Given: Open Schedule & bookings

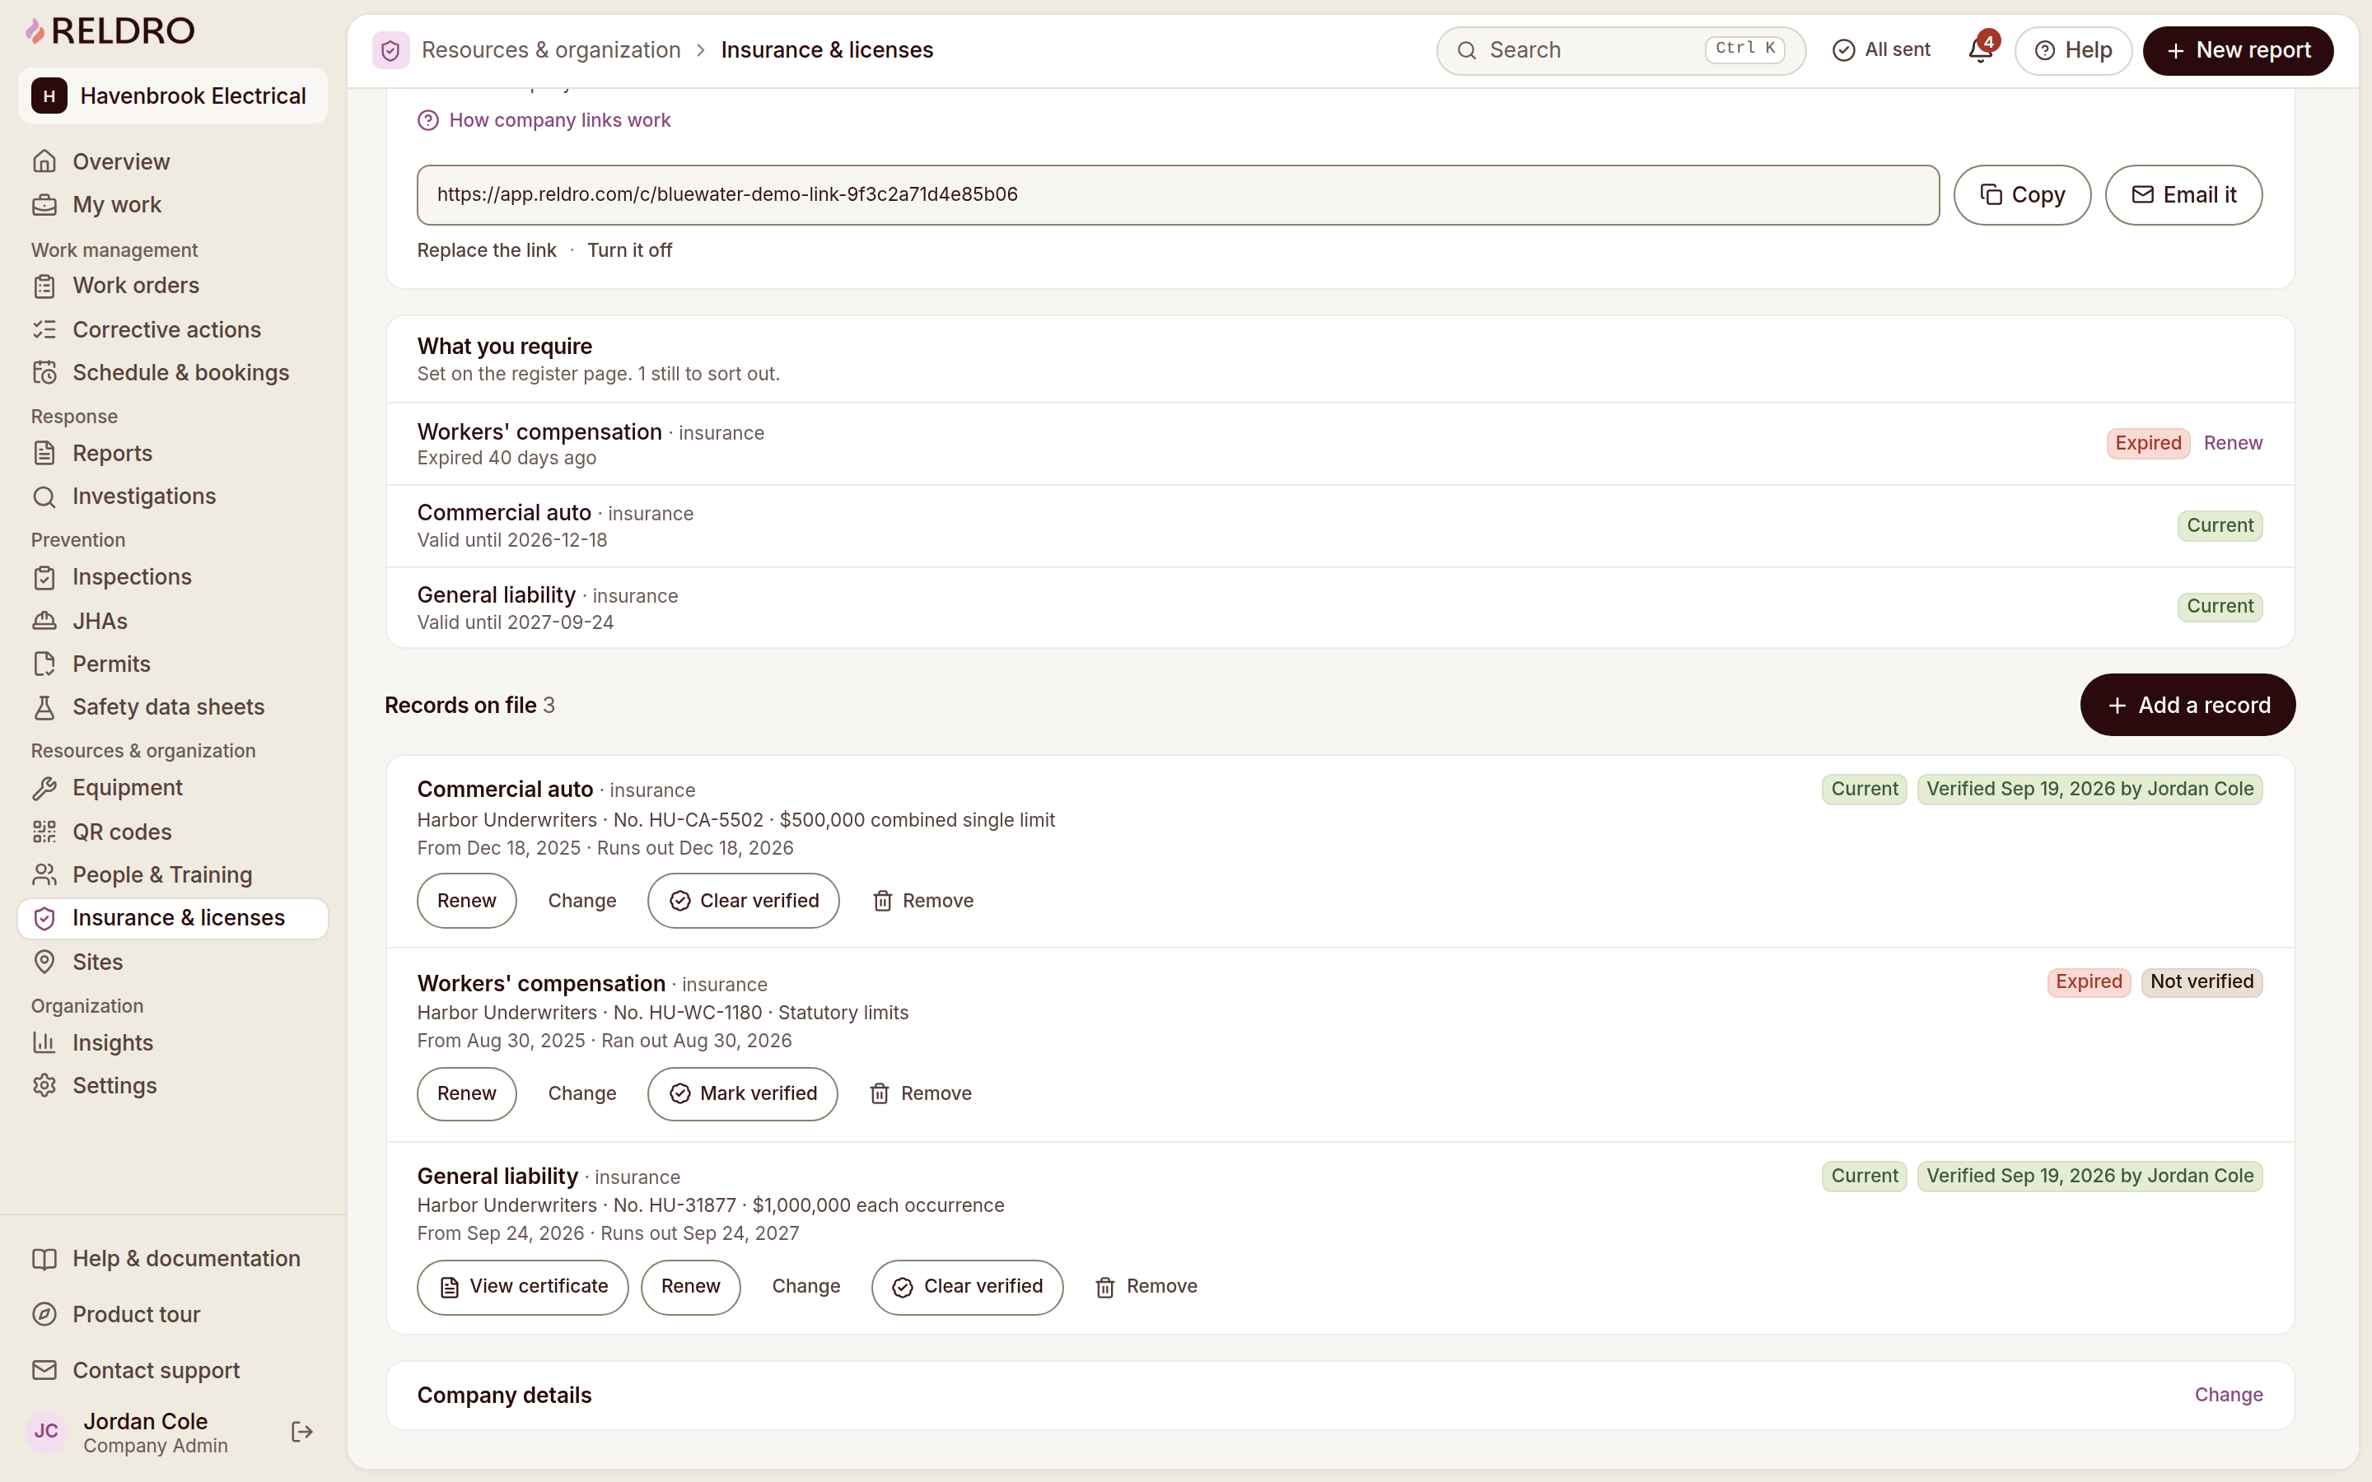Looking at the screenshot, I should (x=172, y=372).
